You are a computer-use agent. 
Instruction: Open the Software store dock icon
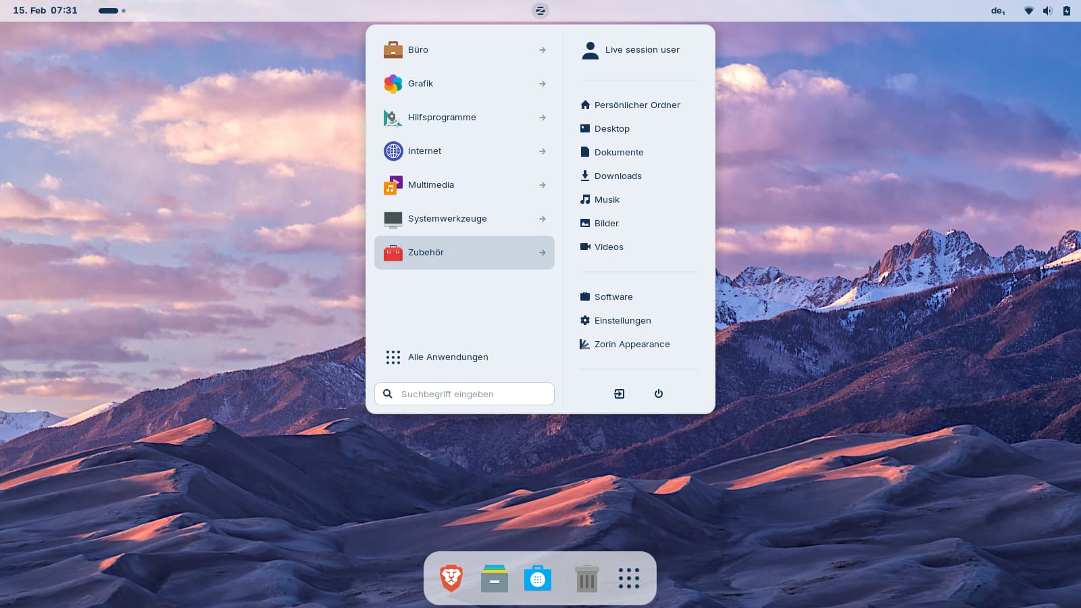538,579
